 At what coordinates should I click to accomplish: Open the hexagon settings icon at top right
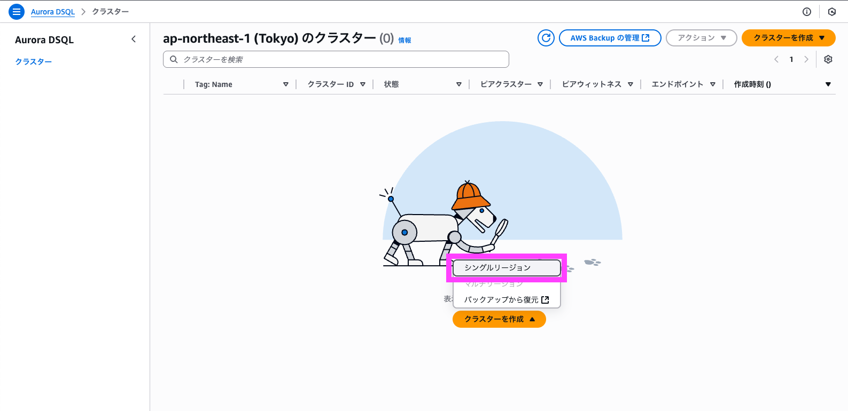coord(832,12)
